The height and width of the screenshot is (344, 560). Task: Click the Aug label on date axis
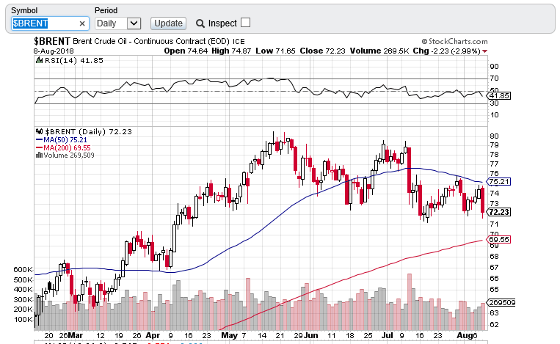pos(465,336)
